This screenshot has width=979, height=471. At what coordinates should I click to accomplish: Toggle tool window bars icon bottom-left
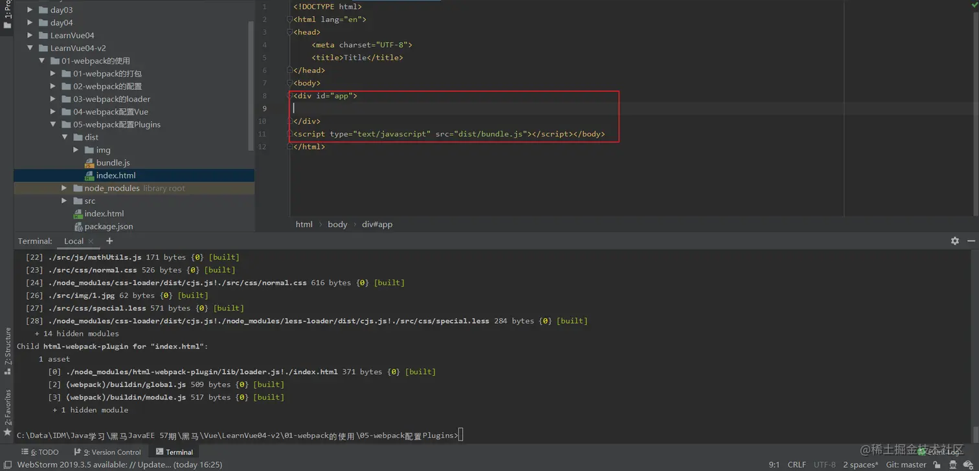point(7,465)
